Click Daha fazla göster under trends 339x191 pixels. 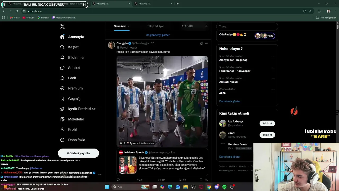230,101
